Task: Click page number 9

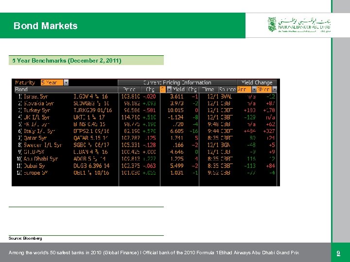Action: pos(338,253)
